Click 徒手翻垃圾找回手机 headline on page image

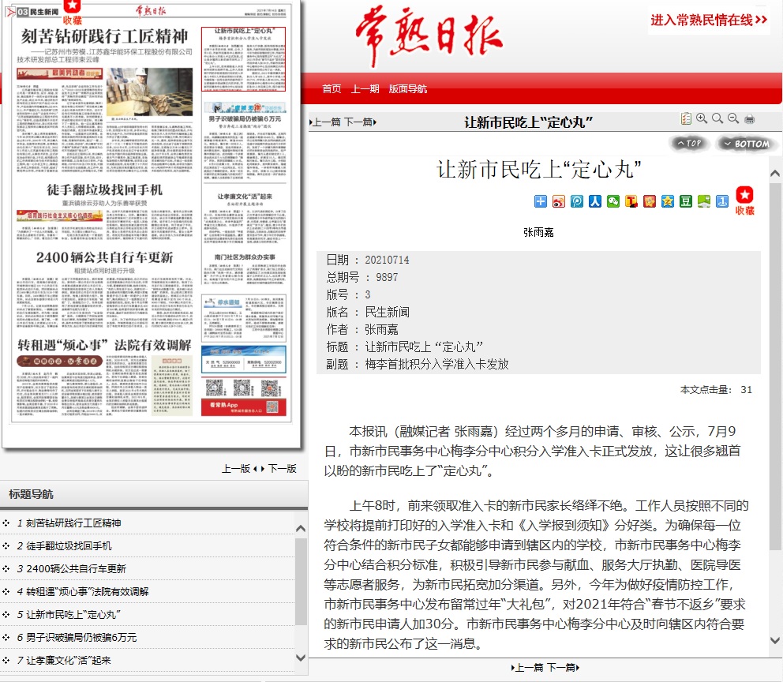click(104, 189)
